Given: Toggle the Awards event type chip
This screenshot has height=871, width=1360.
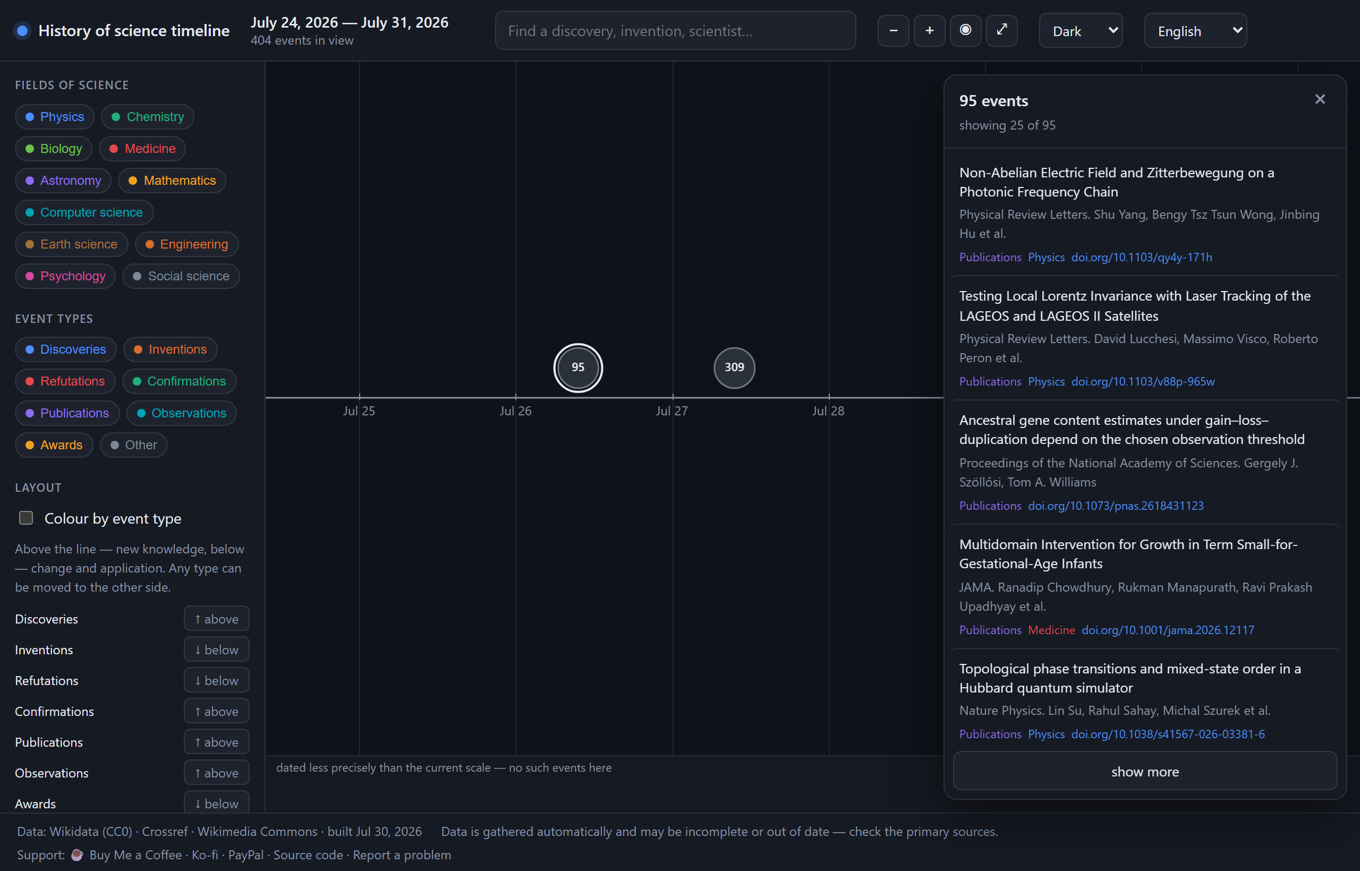Looking at the screenshot, I should (54, 445).
